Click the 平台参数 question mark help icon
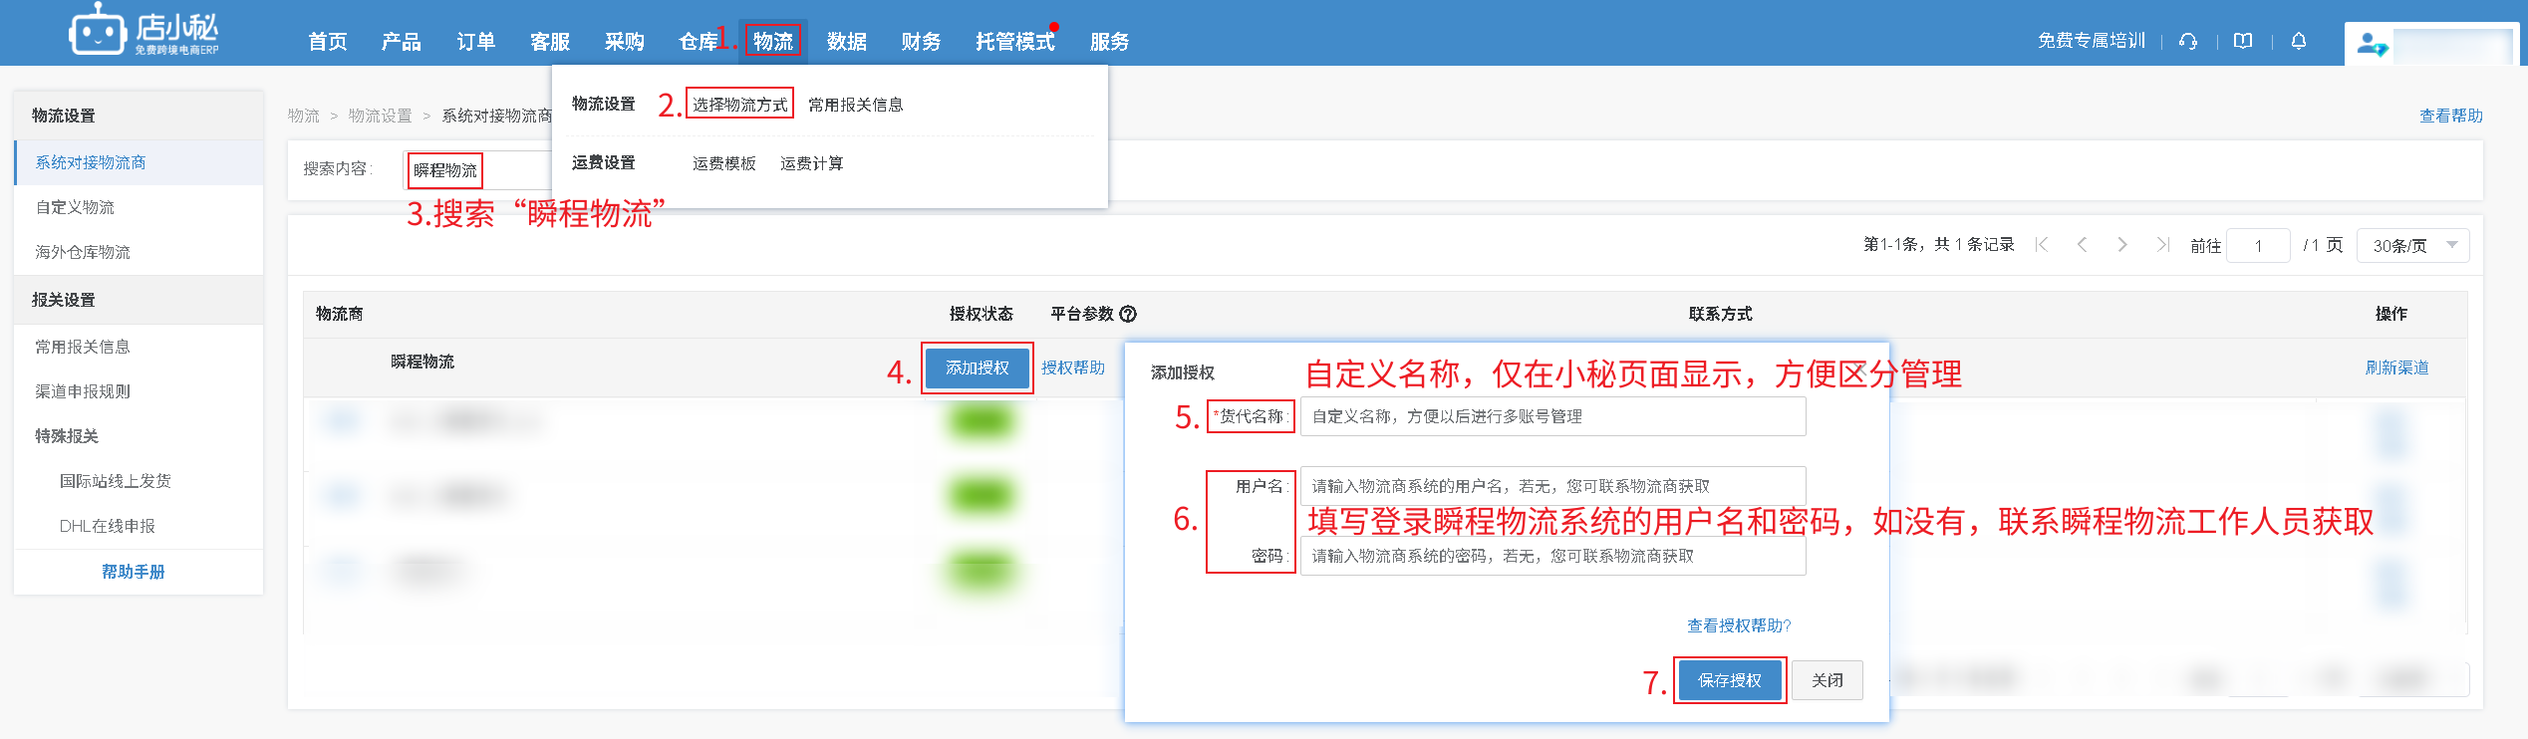2528x739 pixels. pyautogui.click(x=1128, y=314)
